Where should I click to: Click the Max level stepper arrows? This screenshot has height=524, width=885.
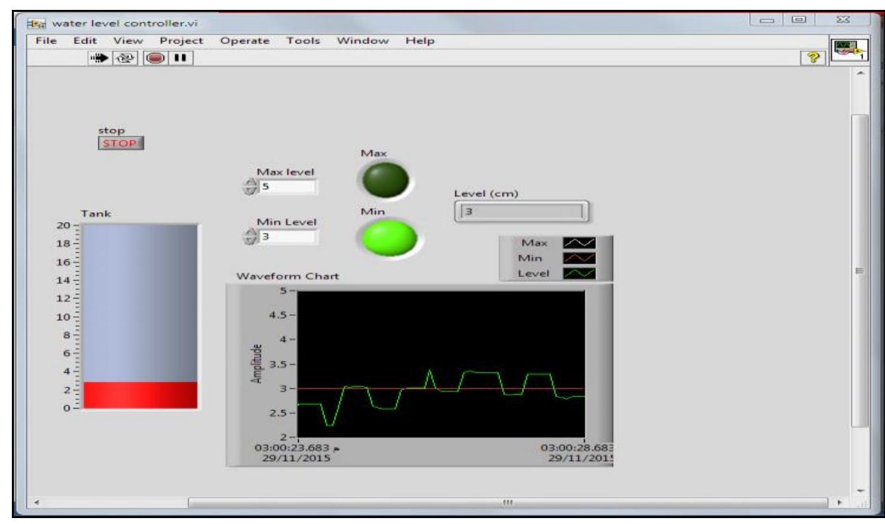pos(249,187)
